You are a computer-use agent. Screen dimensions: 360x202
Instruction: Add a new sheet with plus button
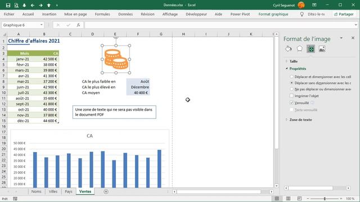[106, 192]
